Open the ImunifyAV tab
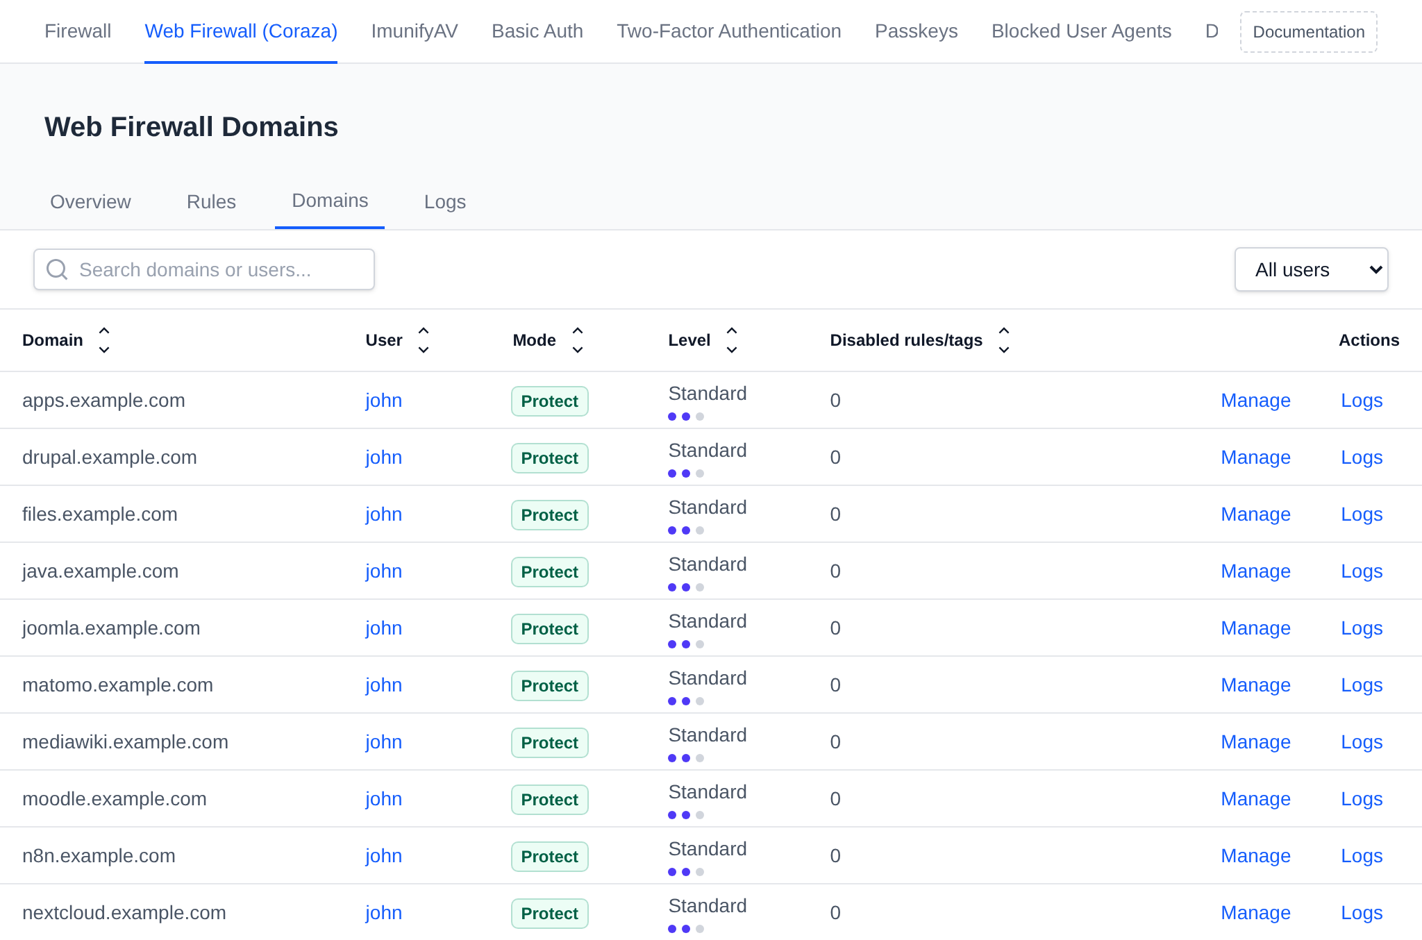This screenshot has width=1422, height=940. point(415,31)
